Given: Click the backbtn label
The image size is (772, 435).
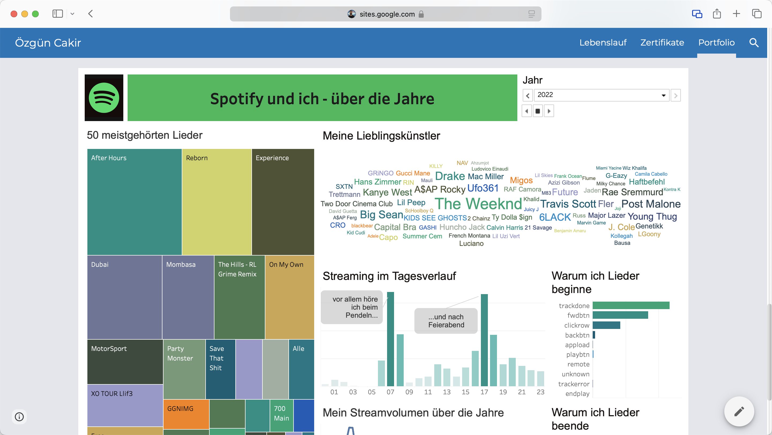Looking at the screenshot, I should (x=577, y=335).
